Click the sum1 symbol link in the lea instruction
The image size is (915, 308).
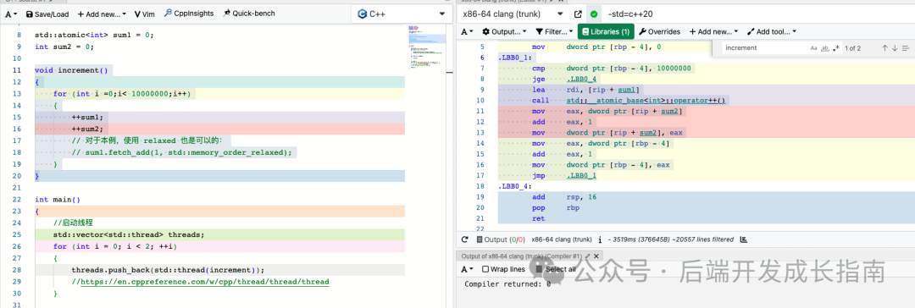628,90
